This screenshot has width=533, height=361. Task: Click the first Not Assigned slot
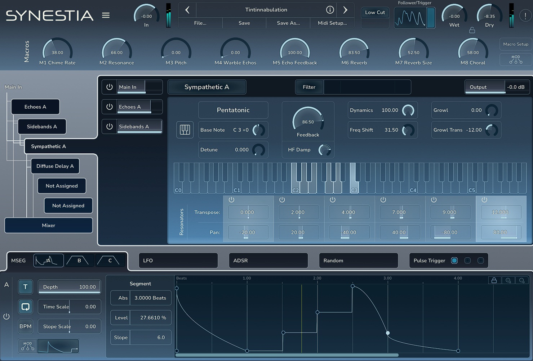62,186
